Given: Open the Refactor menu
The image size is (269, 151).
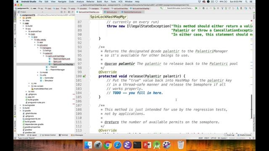Looking at the screenshot, I should pos(90,2).
